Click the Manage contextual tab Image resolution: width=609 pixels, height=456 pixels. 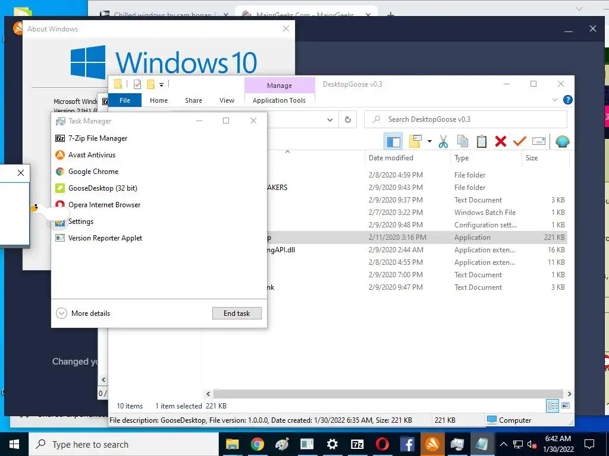click(280, 85)
